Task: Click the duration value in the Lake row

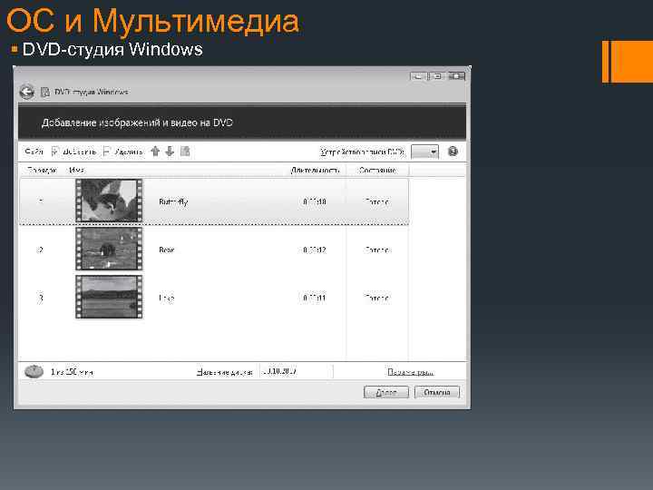Action: [315, 299]
